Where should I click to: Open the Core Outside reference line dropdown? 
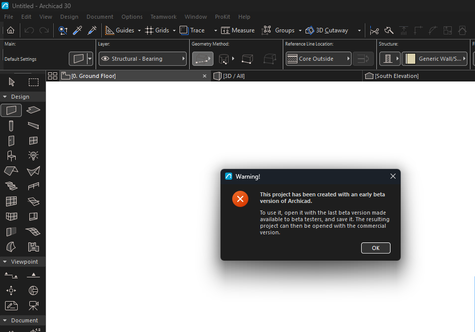pos(318,59)
